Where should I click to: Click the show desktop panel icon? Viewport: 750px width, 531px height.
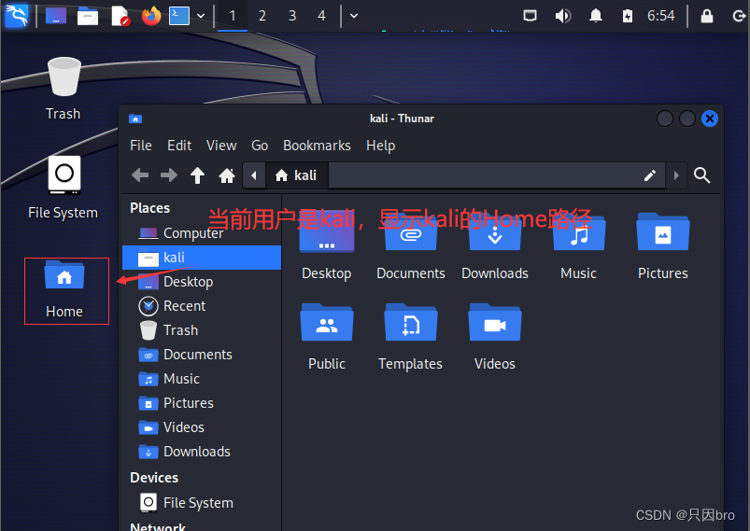[56, 16]
